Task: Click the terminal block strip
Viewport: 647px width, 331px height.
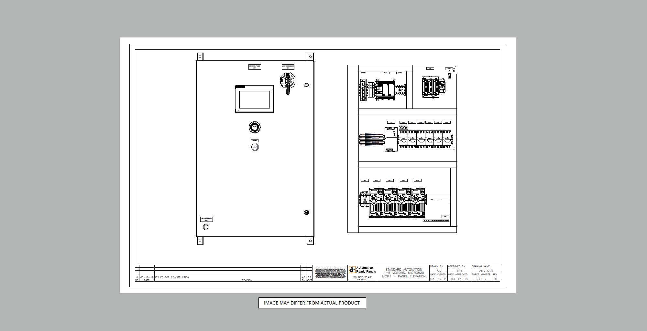Action: pos(371,139)
